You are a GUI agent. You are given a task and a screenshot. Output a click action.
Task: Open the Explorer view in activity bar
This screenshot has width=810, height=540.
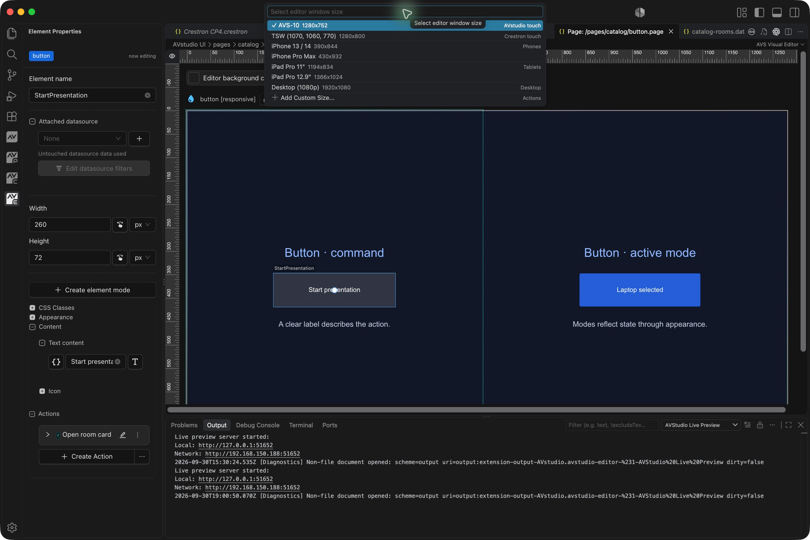click(x=12, y=33)
